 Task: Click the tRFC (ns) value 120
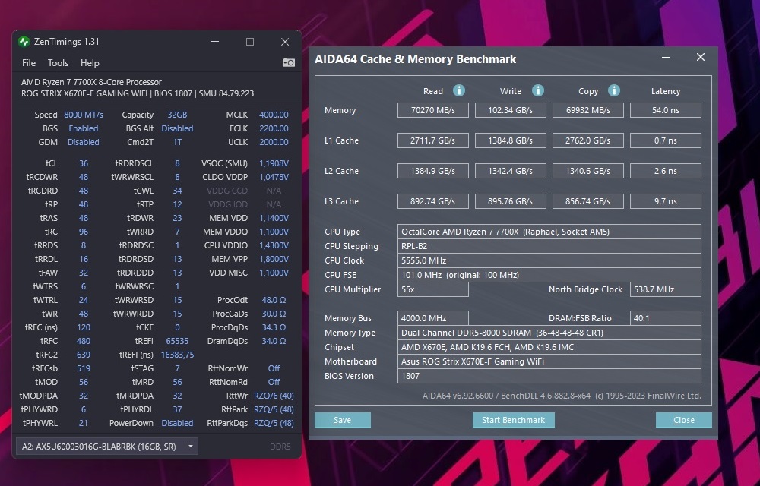pos(84,327)
